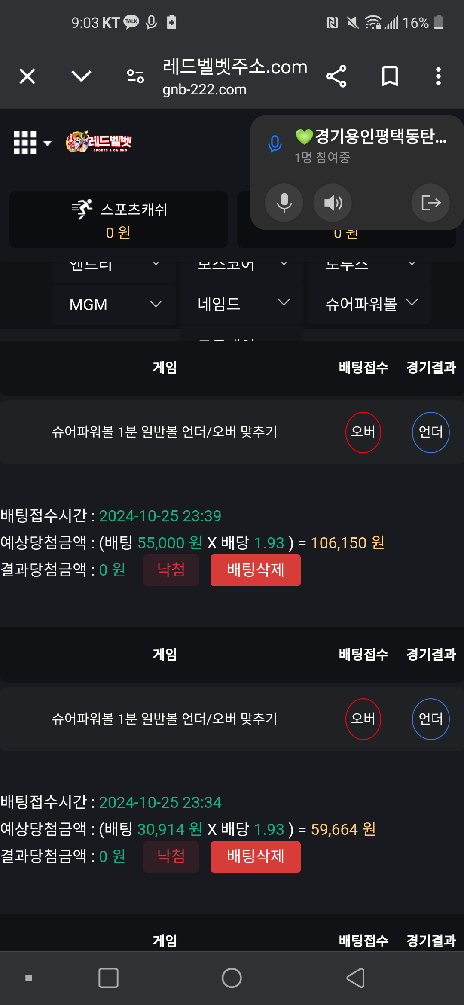The image size is (464, 1005).
Task: Tap the share icon in browser bar
Action: (x=336, y=76)
